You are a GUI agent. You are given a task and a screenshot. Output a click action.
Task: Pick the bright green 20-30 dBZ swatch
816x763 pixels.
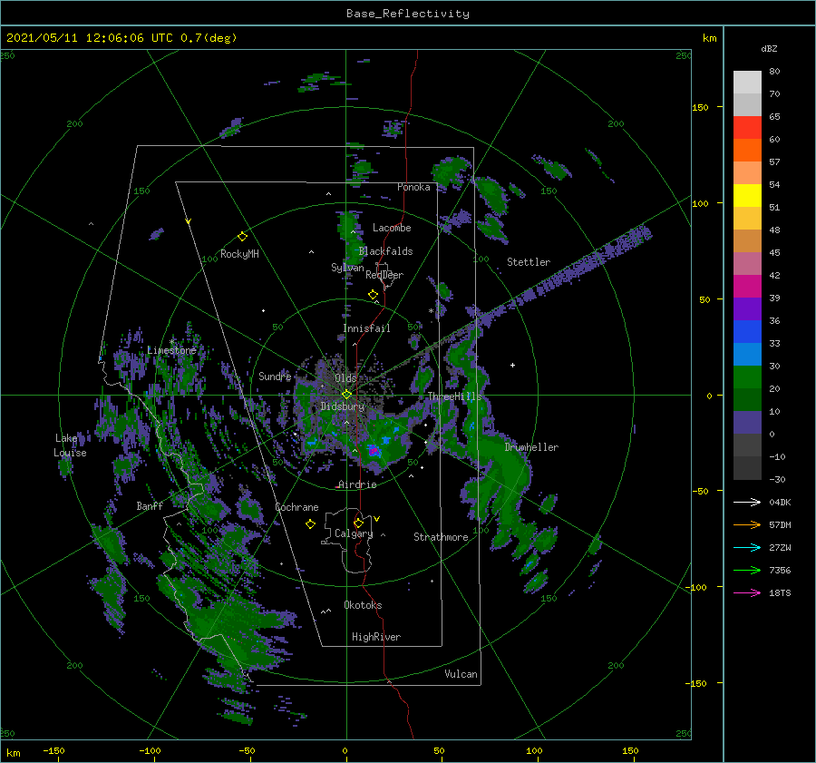pos(747,377)
